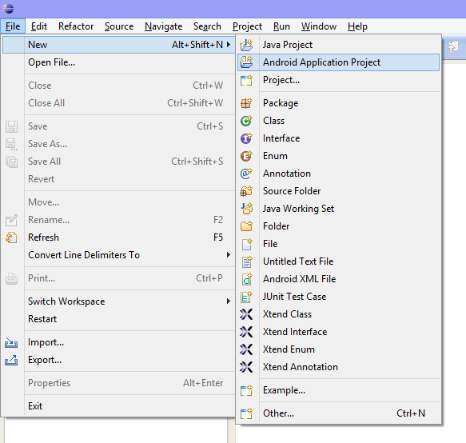Select Source Folder entry
The image size is (466, 443).
(338, 191)
